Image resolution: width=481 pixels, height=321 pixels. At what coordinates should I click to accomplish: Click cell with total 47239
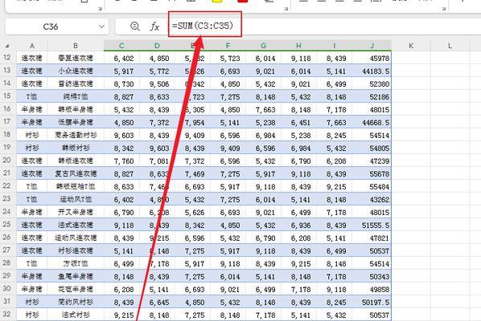pyautogui.click(x=372, y=160)
